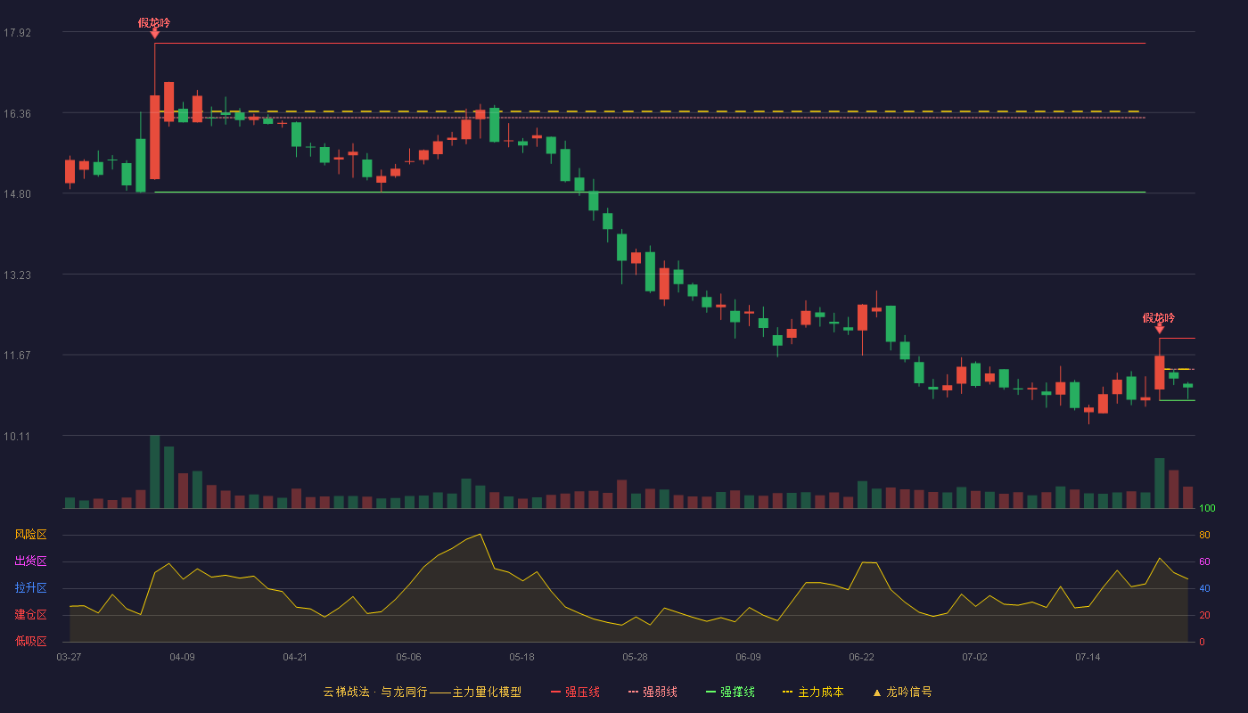Click the 低吸区 zone label

pos(30,642)
